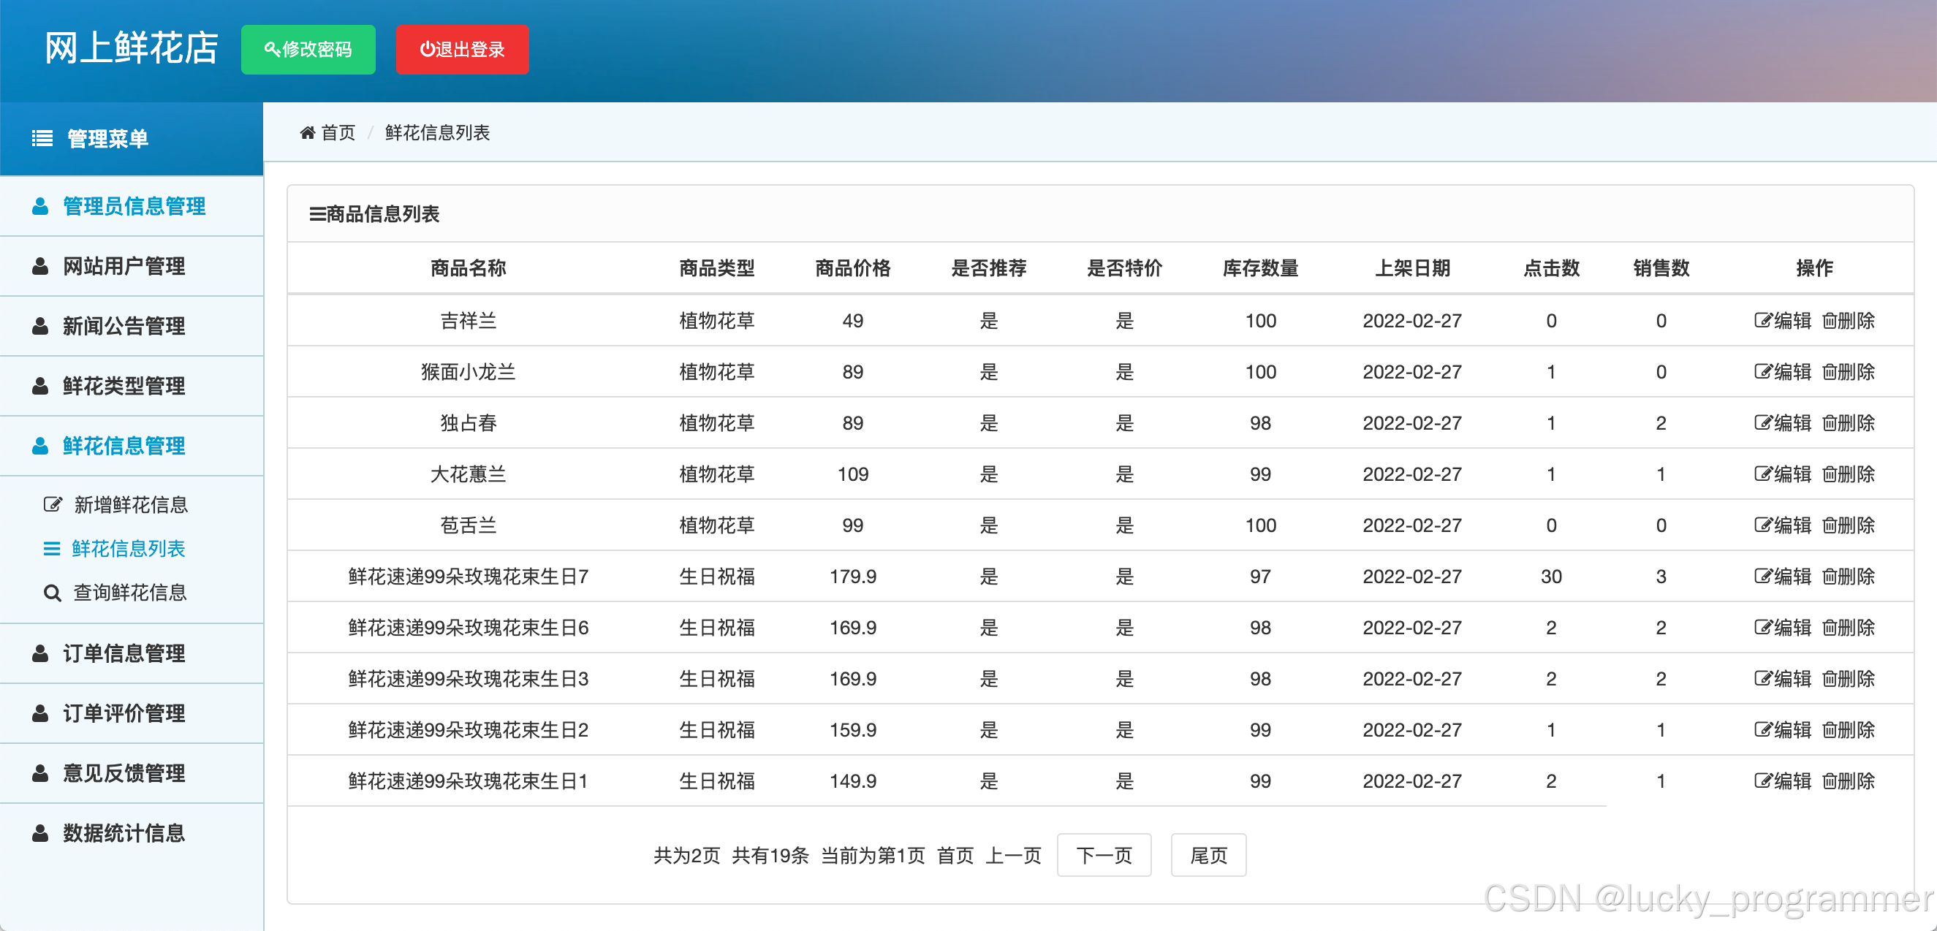Click trash delete icon for 猴面小龙兰 row
1937x931 pixels.
click(x=1830, y=372)
